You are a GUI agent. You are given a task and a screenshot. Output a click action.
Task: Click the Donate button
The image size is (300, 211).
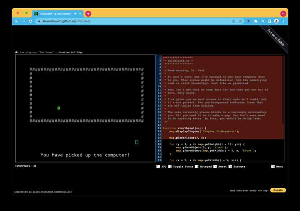coord(278,190)
